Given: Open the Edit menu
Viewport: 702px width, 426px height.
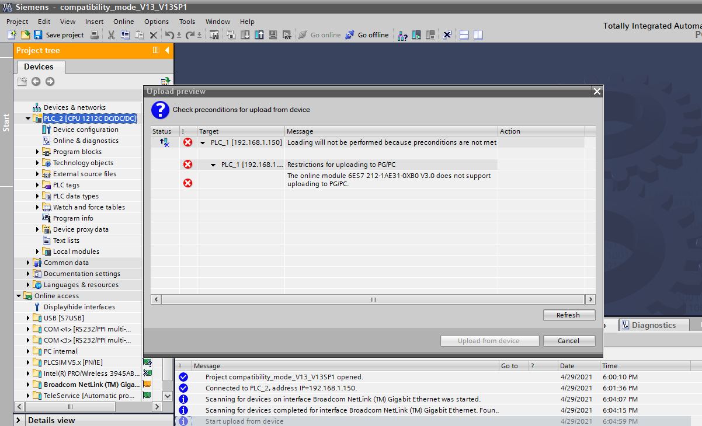Looking at the screenshot, I should 44,22.
